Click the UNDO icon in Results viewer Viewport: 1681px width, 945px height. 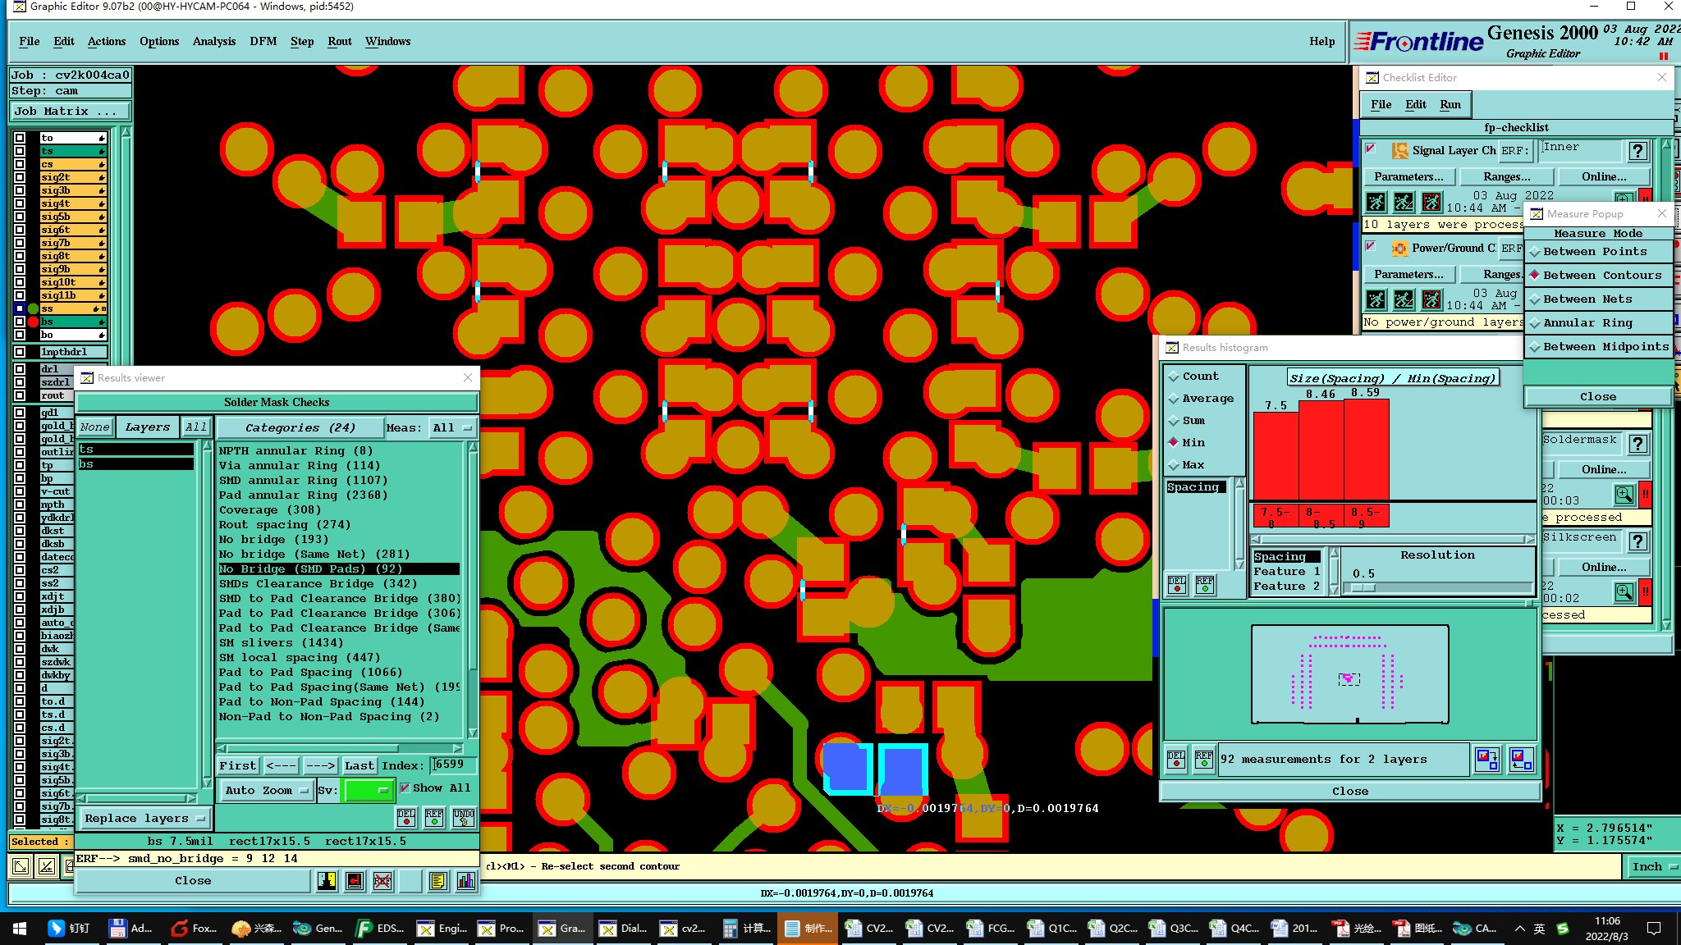[463, 816]
